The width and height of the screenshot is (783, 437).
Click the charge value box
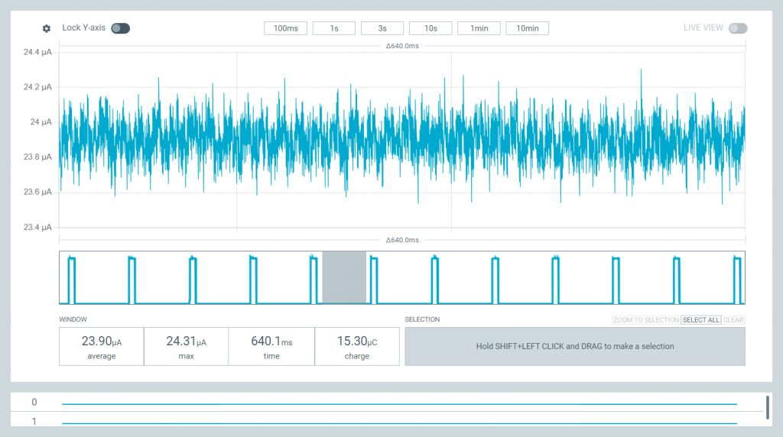click(357, 347)
